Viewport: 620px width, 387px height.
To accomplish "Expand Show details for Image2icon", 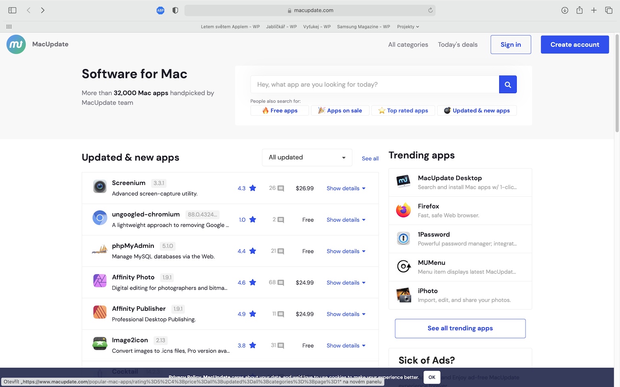I will [346, 345].
